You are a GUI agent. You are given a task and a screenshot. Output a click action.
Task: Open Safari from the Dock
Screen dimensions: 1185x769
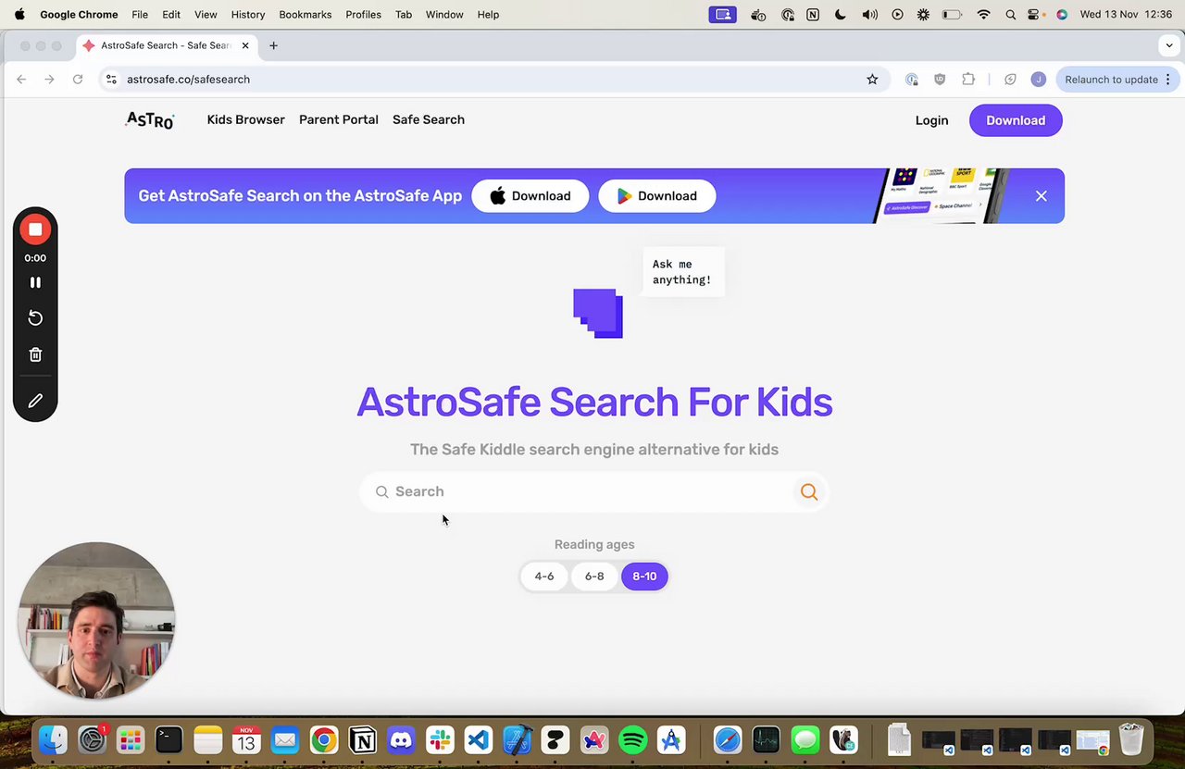[x=728, y=740]
